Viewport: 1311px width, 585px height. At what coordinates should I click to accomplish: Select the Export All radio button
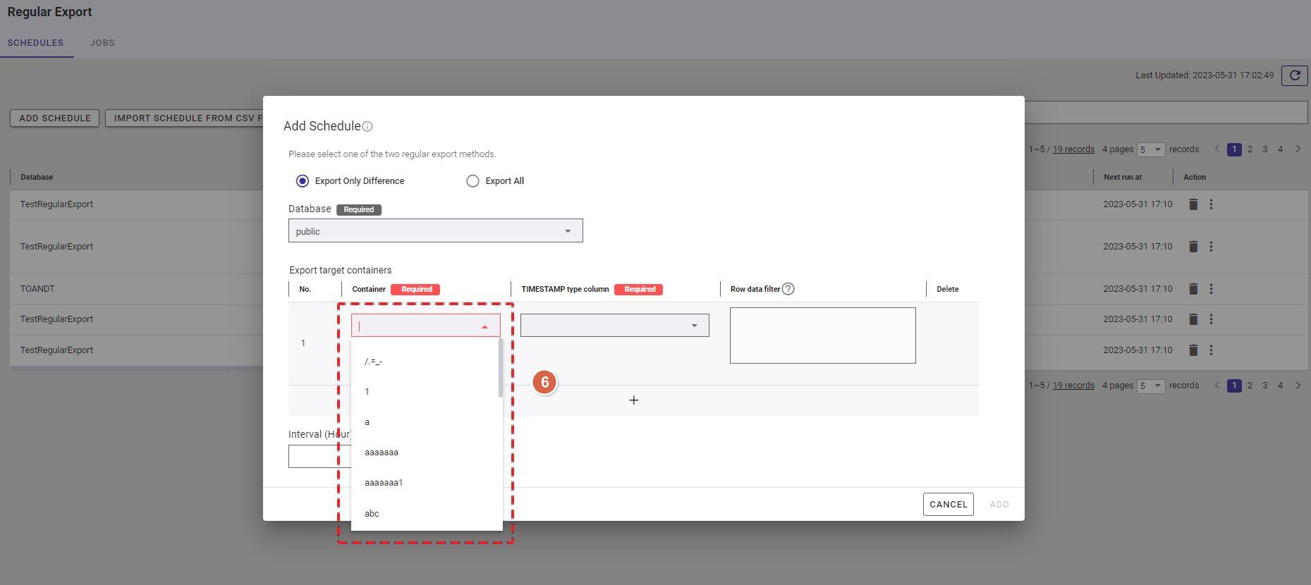point(472,181)
